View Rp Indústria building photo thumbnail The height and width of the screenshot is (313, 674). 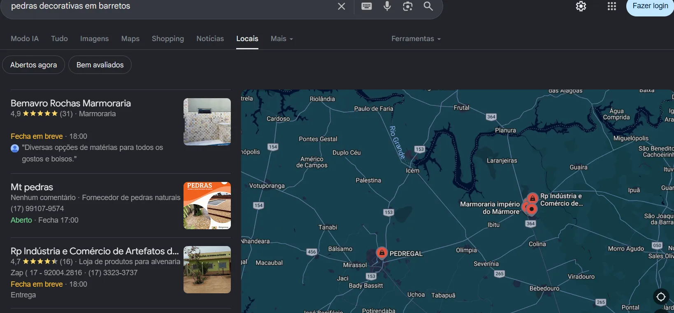[x=207, y=269]
